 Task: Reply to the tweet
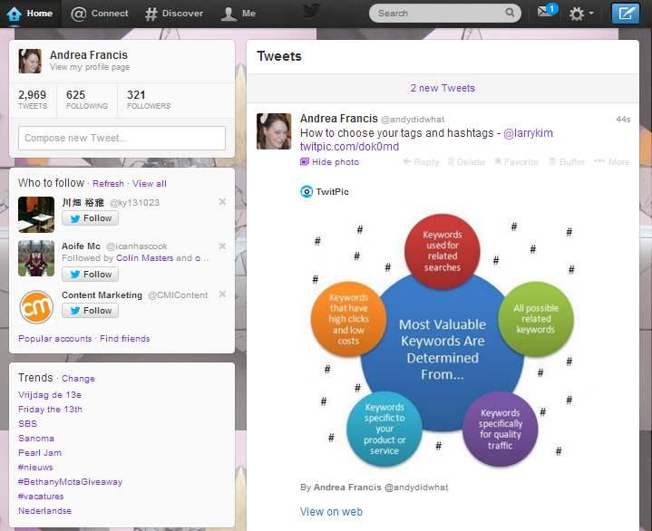click(421, 162)
